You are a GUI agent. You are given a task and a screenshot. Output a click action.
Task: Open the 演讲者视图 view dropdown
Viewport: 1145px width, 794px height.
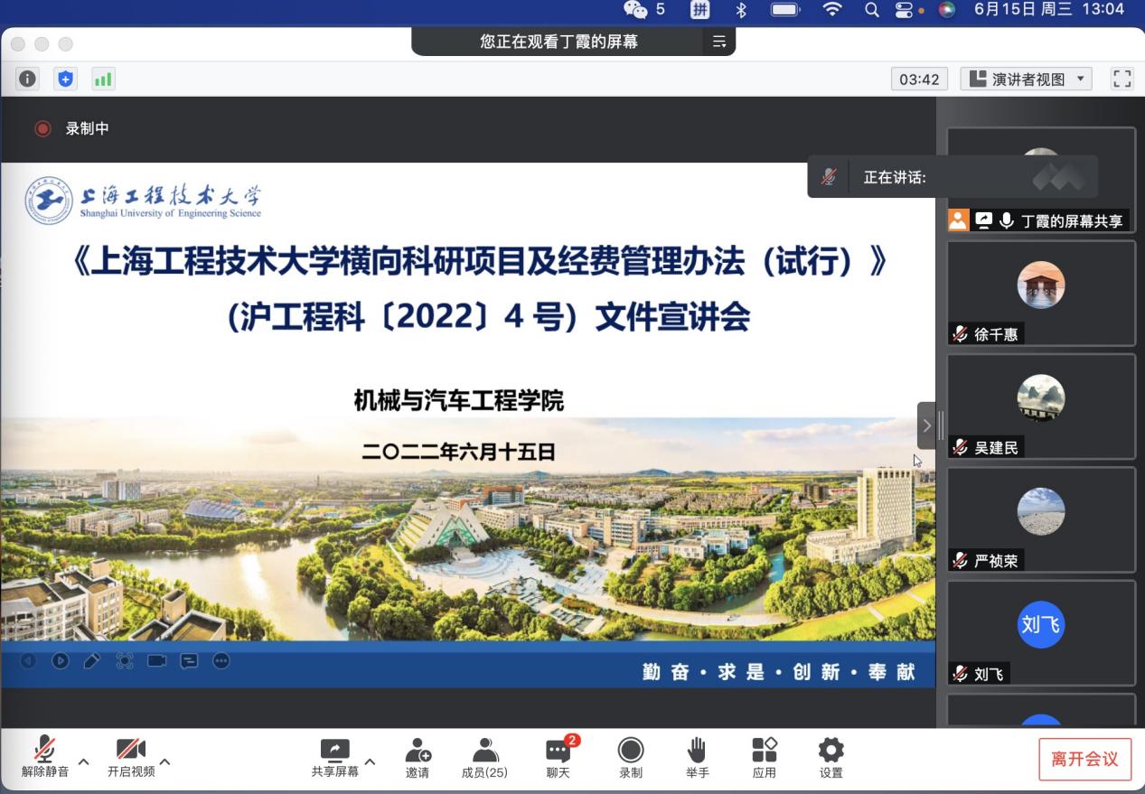tap(1026, 79)
